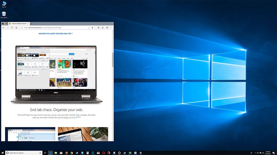Open the Start menu
This screenshot has width=277, height=155.
tap(2, 153)
